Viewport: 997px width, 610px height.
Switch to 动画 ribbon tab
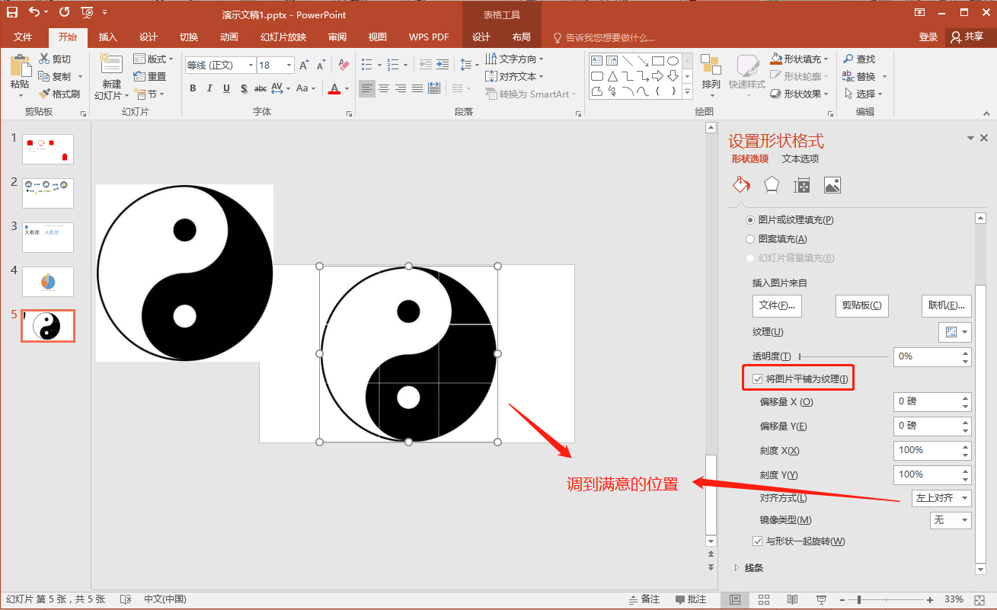[x=229, y=37]
